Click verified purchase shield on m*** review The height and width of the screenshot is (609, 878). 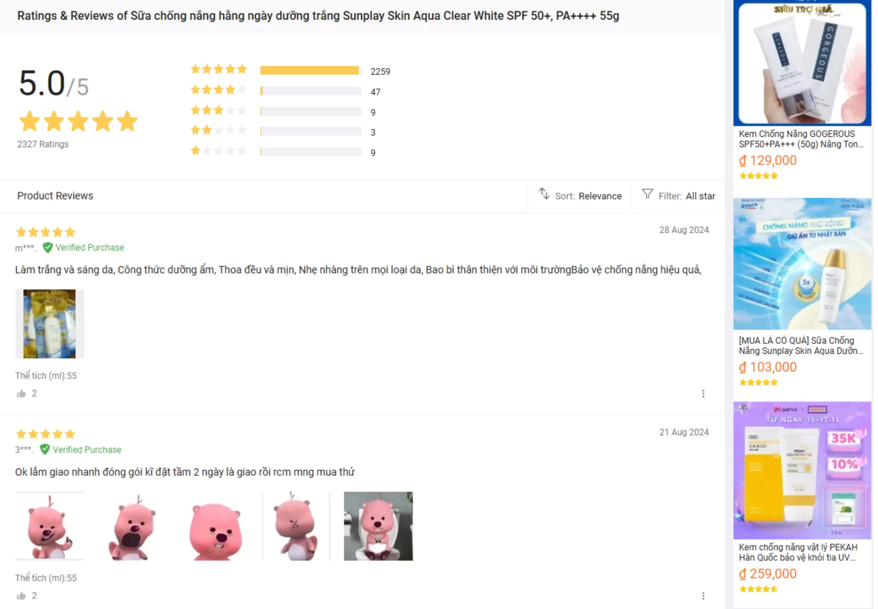[48, 248]
